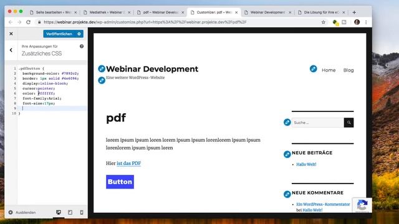Select the Customizer: pdf browser tab
This screenshot has width=399, height=224.
214,12
